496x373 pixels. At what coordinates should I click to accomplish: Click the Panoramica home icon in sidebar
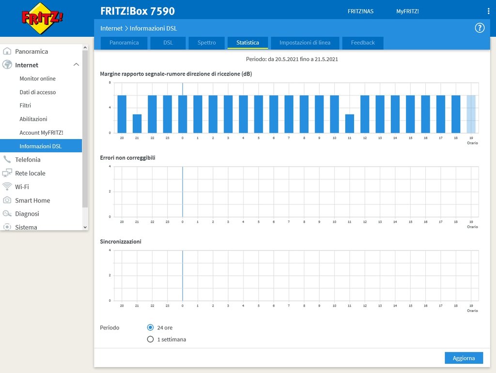coord(7,51)
